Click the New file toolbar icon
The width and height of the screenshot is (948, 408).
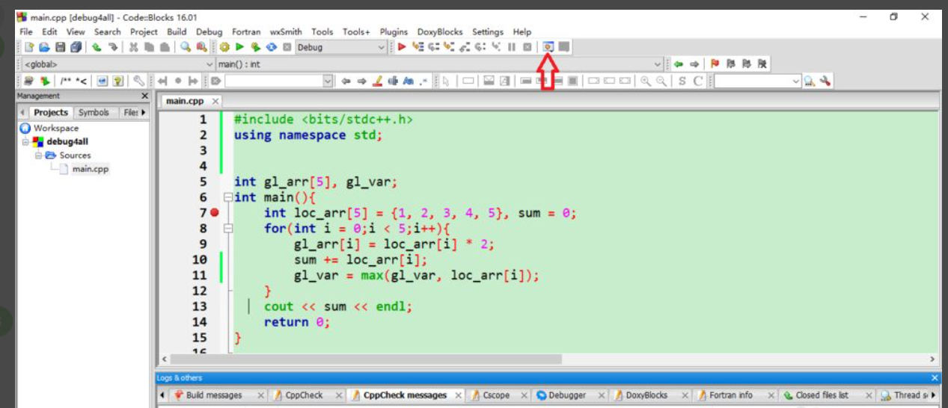pos(29,47)
